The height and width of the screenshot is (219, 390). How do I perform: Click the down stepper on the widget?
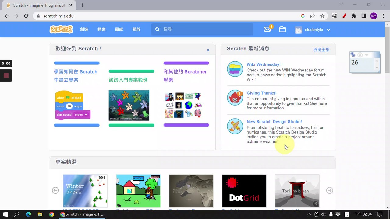[x=377, y=67]
